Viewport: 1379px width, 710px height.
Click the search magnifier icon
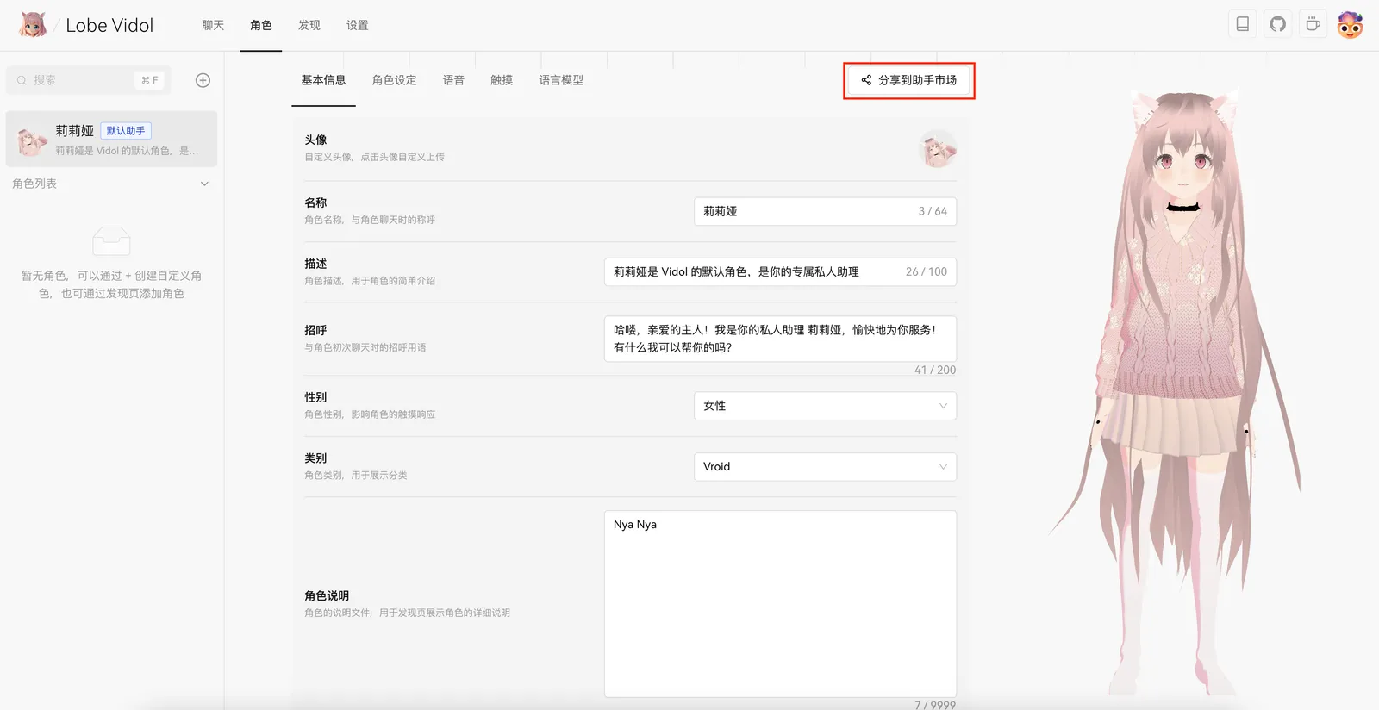pos(22,80)
